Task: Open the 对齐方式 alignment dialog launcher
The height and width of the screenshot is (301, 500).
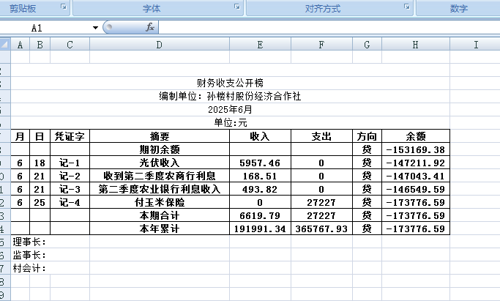Action: (406, 7)
